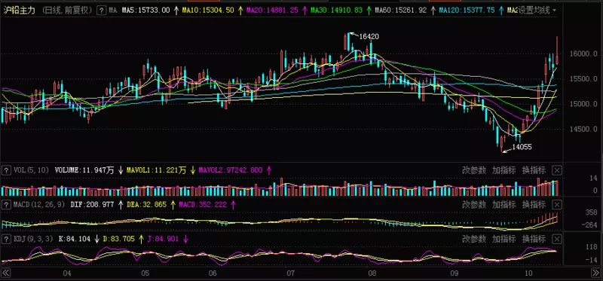Open the MACD indicator help icon
The width and height of the screenshot is (603, 281).
coord(7,204)
